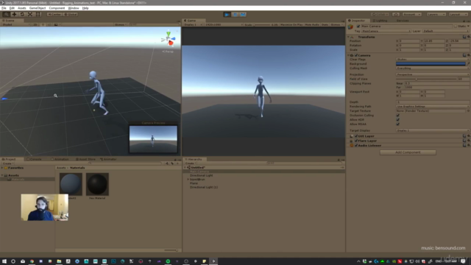
Task: Click the save search star icon
Action: click(177, 163)
